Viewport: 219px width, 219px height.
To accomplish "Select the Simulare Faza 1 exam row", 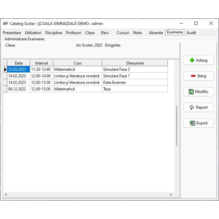I will click(85, 76).
